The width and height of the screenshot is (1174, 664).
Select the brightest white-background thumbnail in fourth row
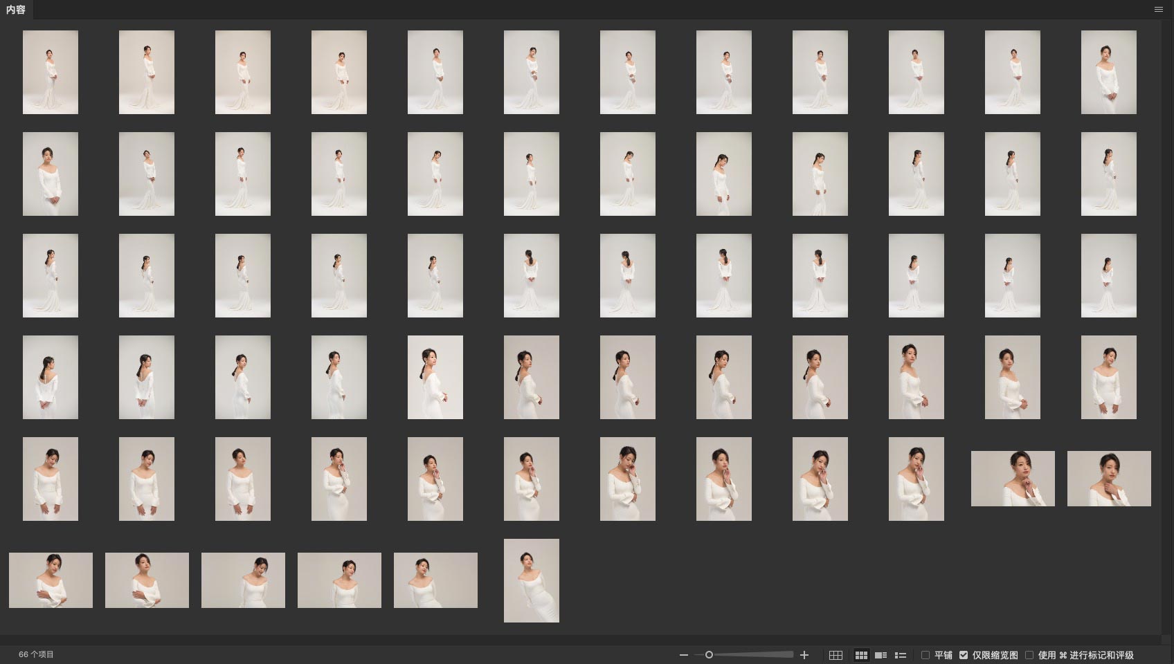[x=435, y=377]
